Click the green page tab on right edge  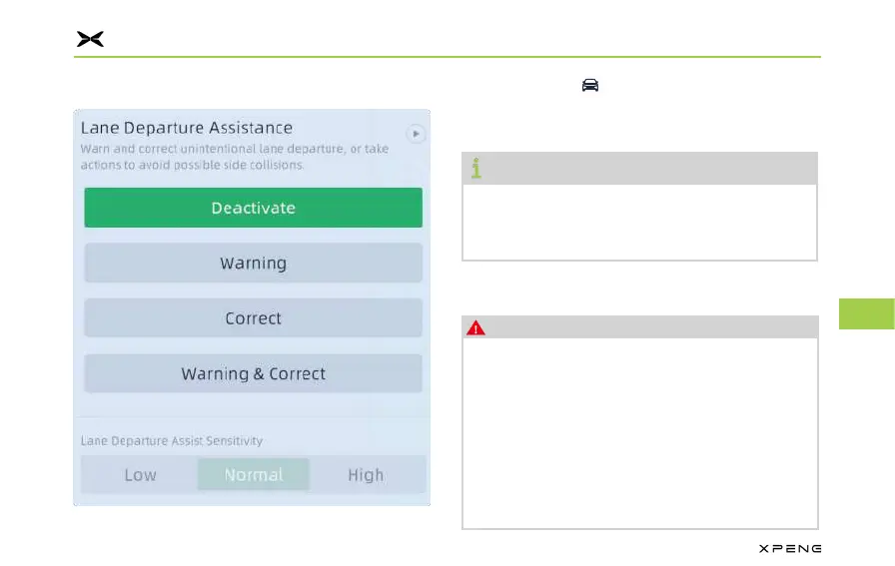[x=866, y=313]
